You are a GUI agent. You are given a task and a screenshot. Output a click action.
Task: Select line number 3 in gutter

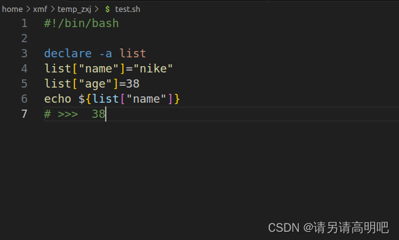(x=24, y=54)
